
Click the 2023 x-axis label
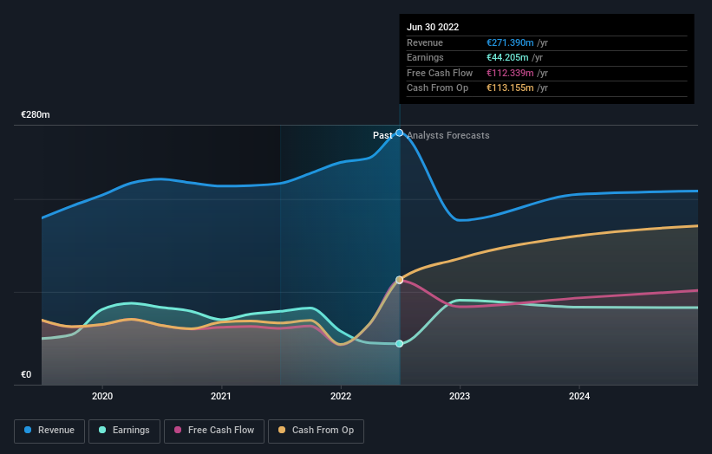click(x=460, y=397)
